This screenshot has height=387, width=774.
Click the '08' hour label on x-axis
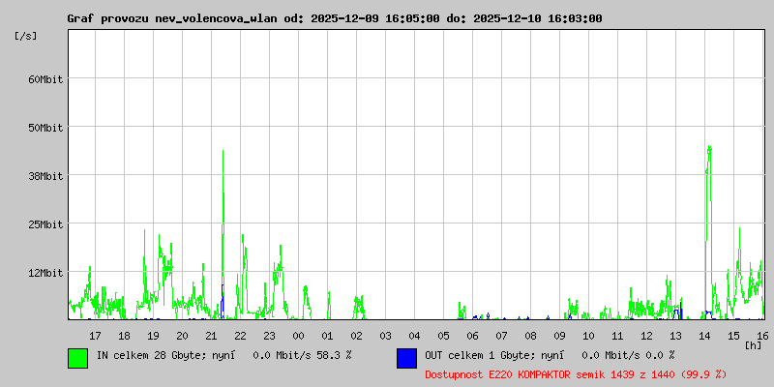[530, 336]
